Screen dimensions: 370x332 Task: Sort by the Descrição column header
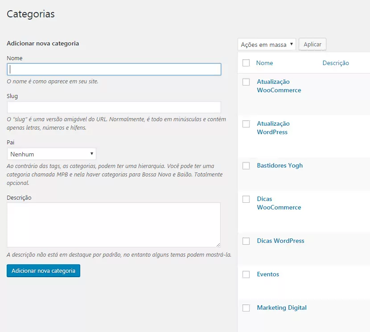[335, 63]
